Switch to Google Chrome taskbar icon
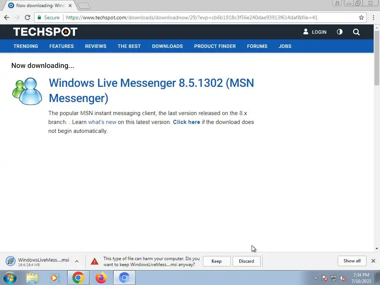Screen dimensions: 380x285 [x=78, y=278]
